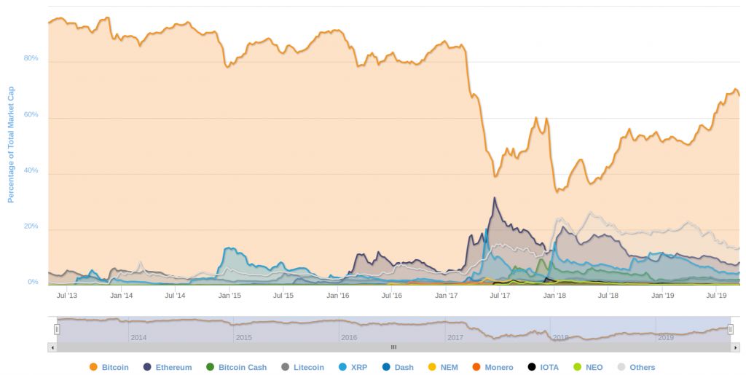Screen dimensions: 746x375
Task: Click the Monero orange legend dot
Action: click(476, 367)
